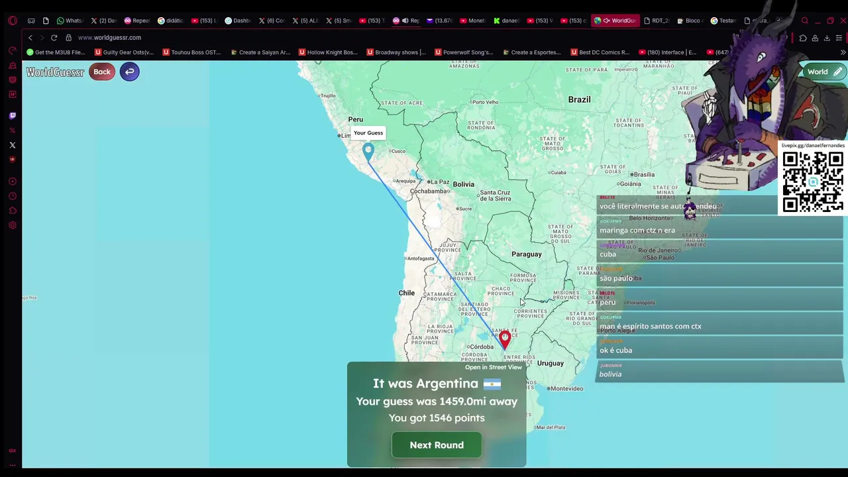Viewport: 848px width, 477px height.
Task: Click the sidebar percent deals icon
Action: tap(12, 131)
